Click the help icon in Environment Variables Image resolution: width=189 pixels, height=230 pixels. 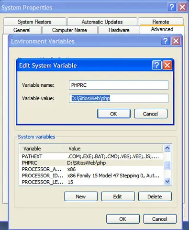point(166,41)
